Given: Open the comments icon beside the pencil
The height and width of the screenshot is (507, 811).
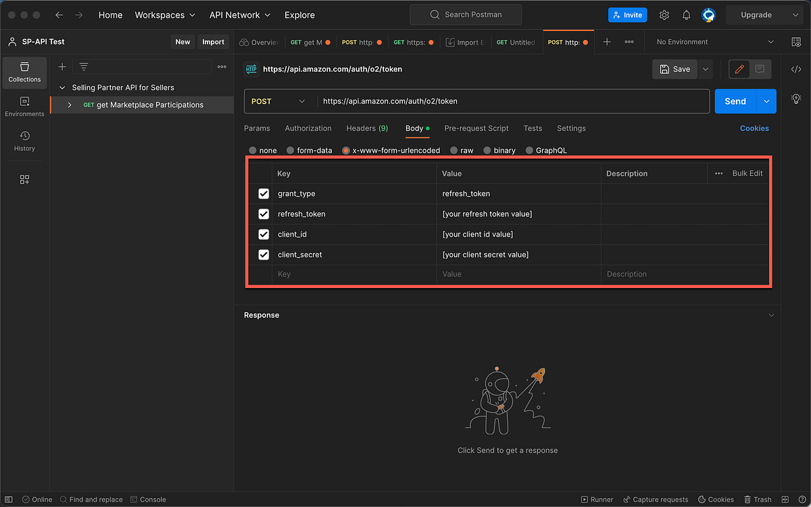Looking at the screenshot, I should pyautogui.click(x=760, y=69).
